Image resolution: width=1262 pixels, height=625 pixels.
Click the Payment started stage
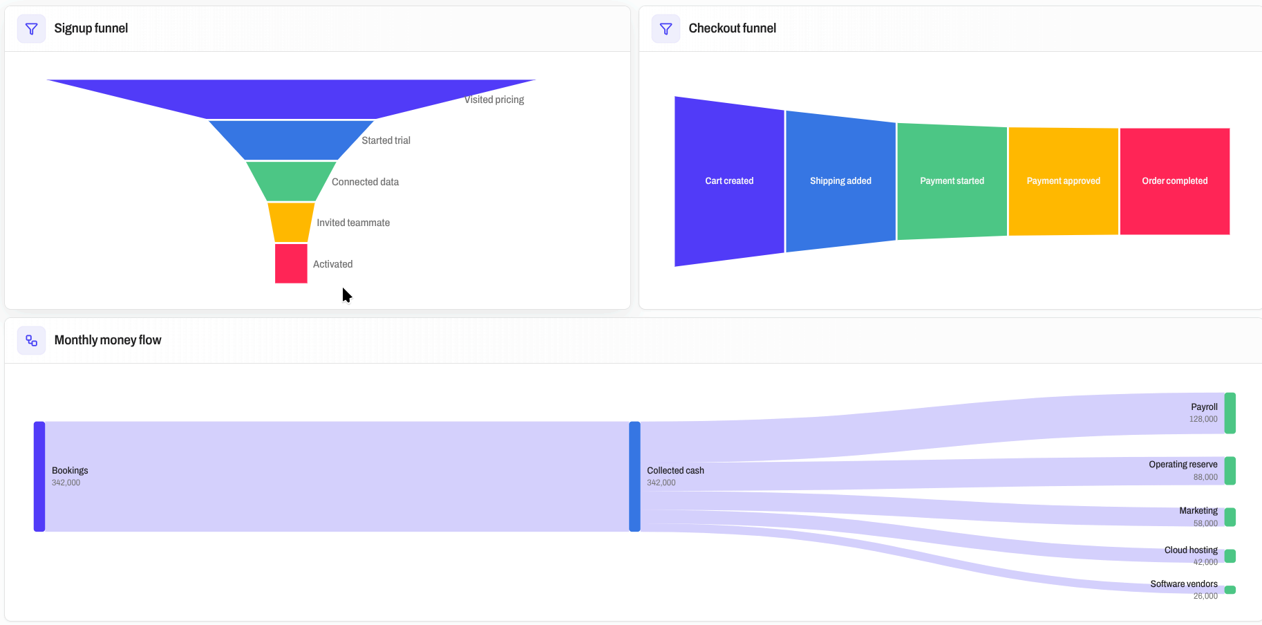(952, 181)
